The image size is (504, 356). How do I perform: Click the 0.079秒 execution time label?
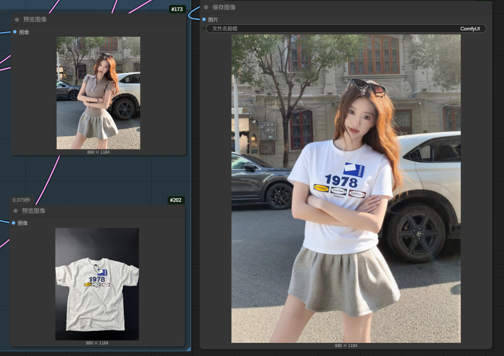[x=22, y=200]
